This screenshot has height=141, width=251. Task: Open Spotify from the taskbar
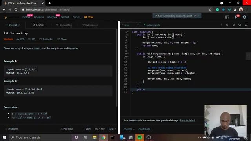click(140, 137)
